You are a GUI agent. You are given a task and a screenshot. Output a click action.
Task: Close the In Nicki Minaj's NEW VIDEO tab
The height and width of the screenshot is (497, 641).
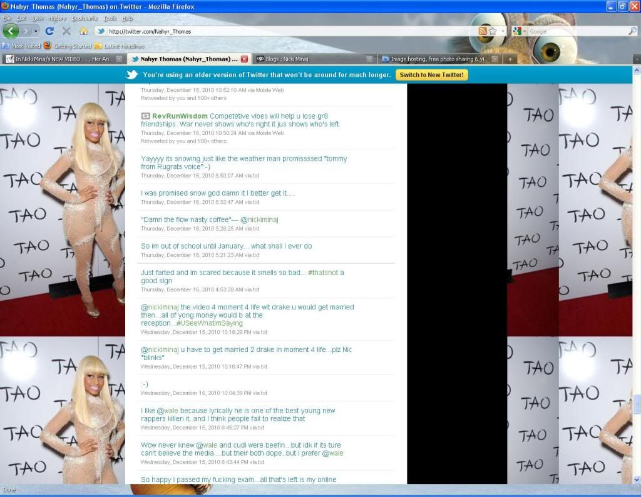(x=119, y=59)
